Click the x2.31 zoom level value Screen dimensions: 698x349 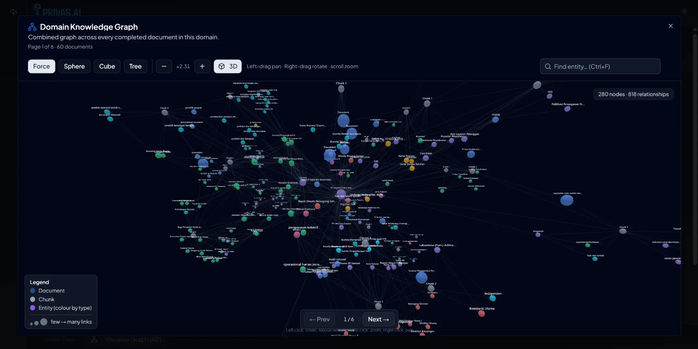click(183, 66)
